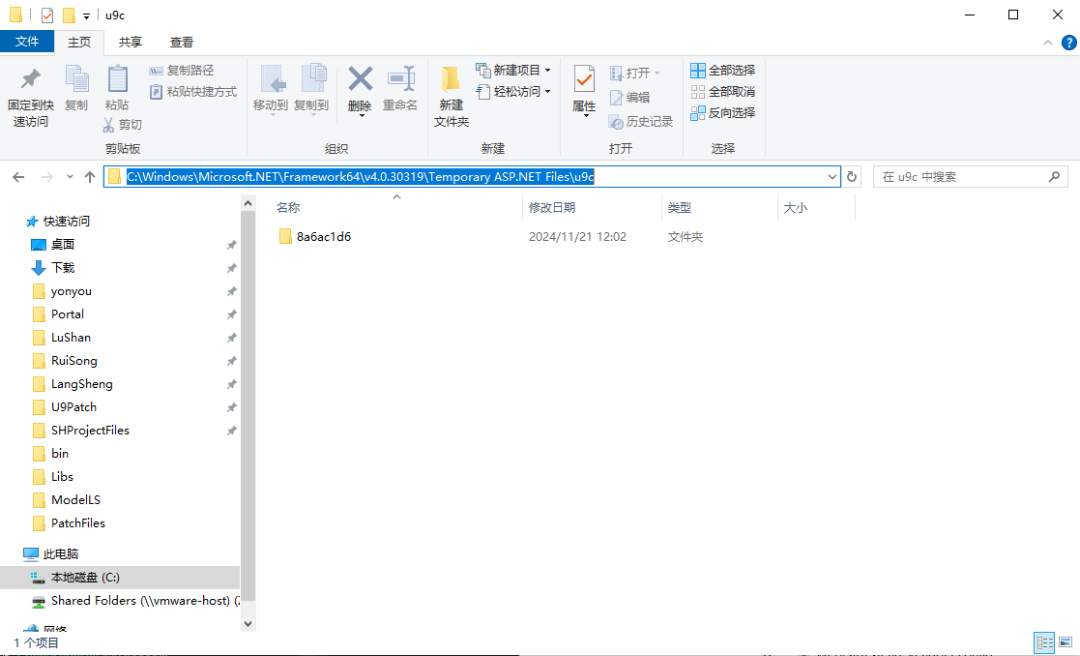Click the Properties checkmark icon
Screen dimensions: 1080x656
pyautogui.click(x=584, y=79)
